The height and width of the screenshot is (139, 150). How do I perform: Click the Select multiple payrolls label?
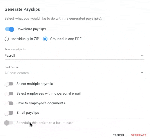pyautogui.click(x=35, y=84)
